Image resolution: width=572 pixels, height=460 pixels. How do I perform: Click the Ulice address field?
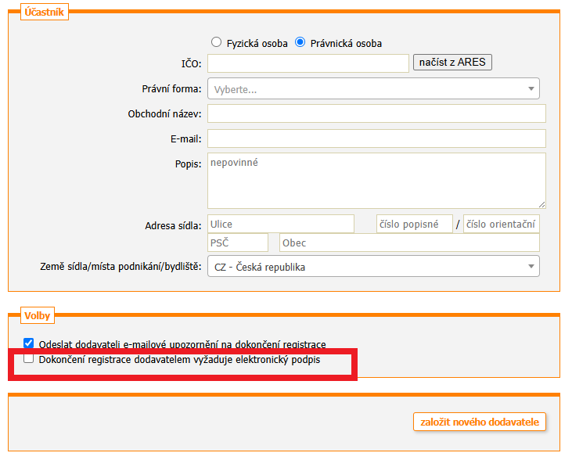280,225
